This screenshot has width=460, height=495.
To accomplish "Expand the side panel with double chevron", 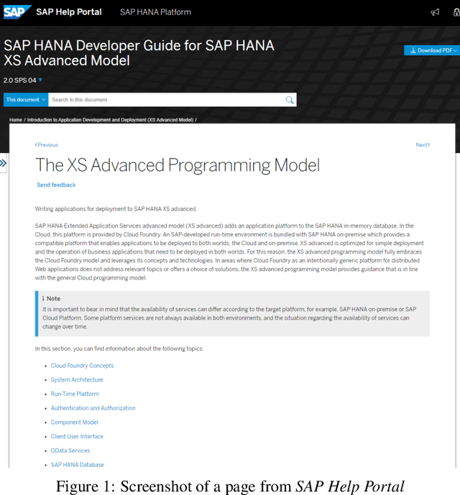I will point(3,163).
